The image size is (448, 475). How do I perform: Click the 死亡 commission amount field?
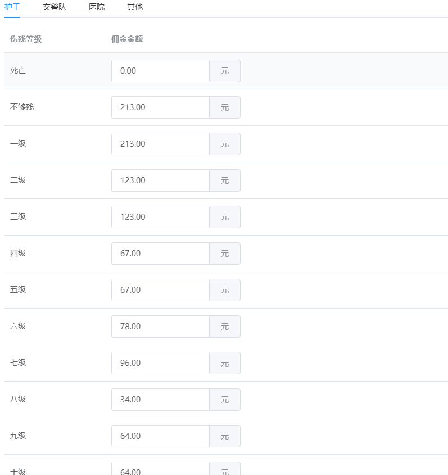(x=161, y=71)
